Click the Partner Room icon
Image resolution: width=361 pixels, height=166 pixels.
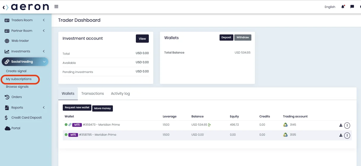pyautogui.click(x=7, y=31)
